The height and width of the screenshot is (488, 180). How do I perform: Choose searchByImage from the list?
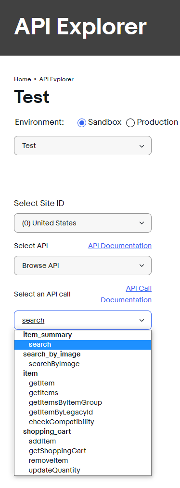pos(83,364)
